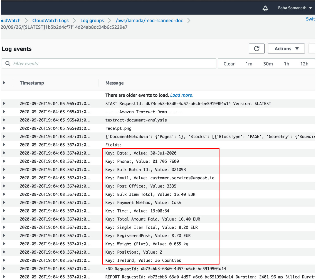Expand the Single Item Total log row
The image size is (316, 279).
coord(4,227)
